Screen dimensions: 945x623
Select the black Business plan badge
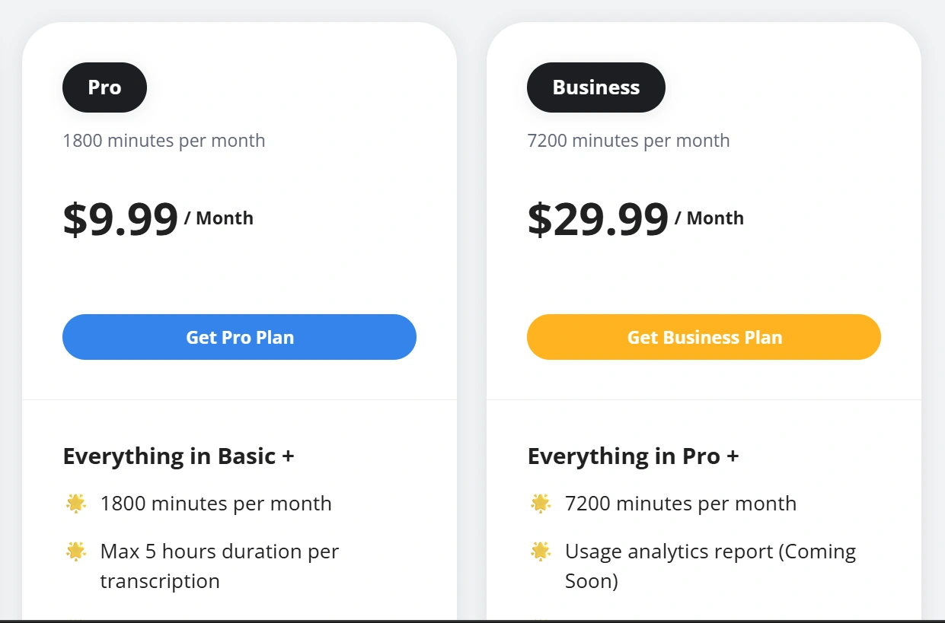tap(595, 87)
